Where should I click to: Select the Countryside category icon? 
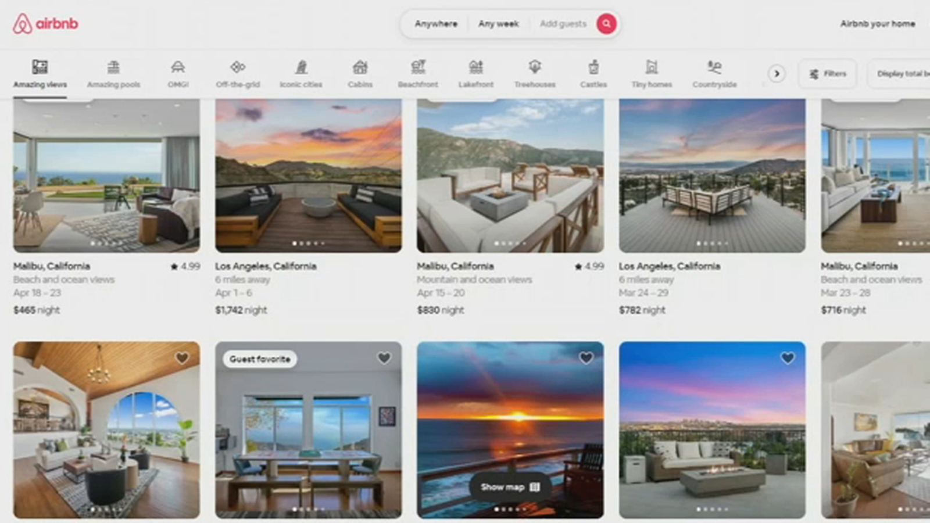(714, 67)
